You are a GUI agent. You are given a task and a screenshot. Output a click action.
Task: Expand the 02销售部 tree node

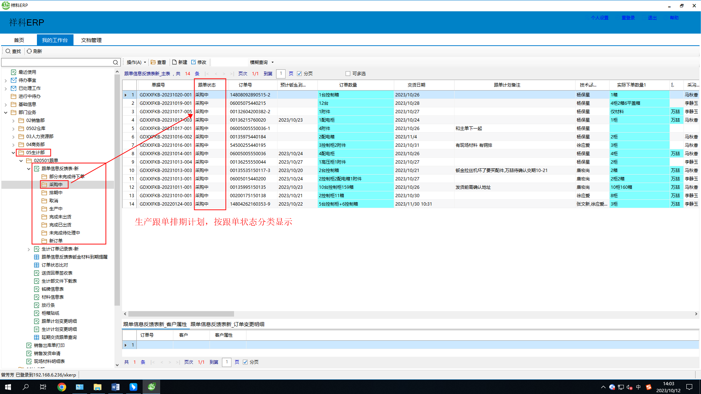pyautogui.click(x=13, y=121)
